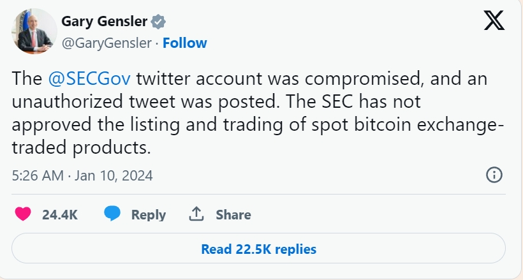Open the tweet info circle icon
Screen dimensions: 523x280
coord(494,175)
